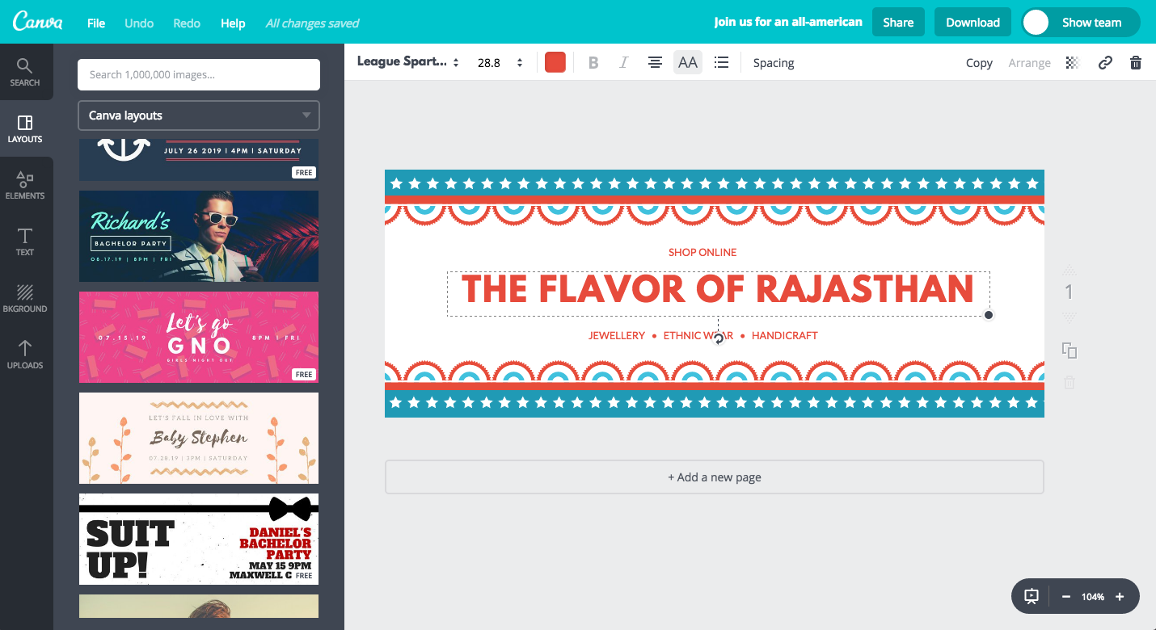
Task: Delete the selected text element
Action: (x=1135, y=62)
